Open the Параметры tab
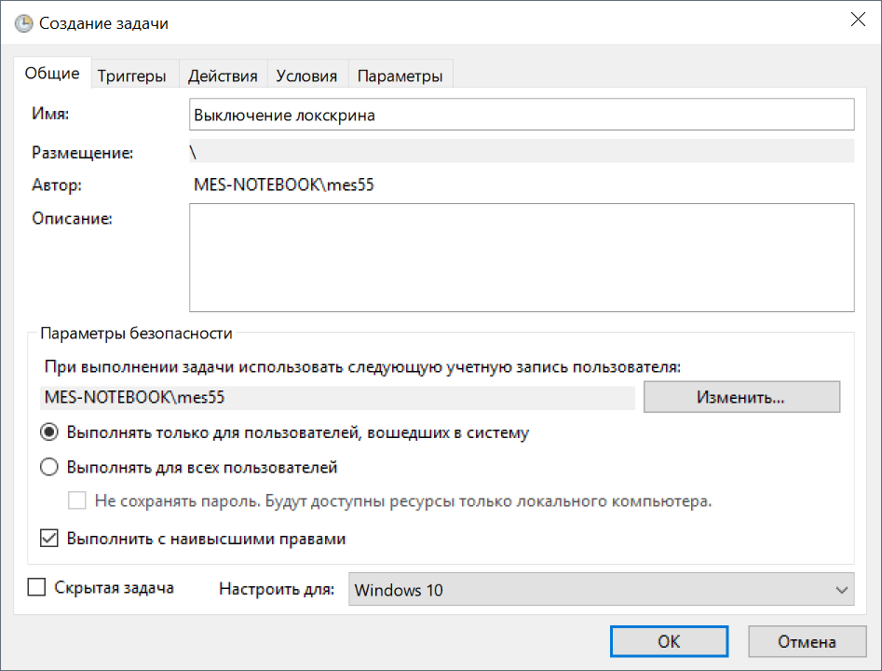The height and width of the screenshot is (671, 882). [400, 76]
